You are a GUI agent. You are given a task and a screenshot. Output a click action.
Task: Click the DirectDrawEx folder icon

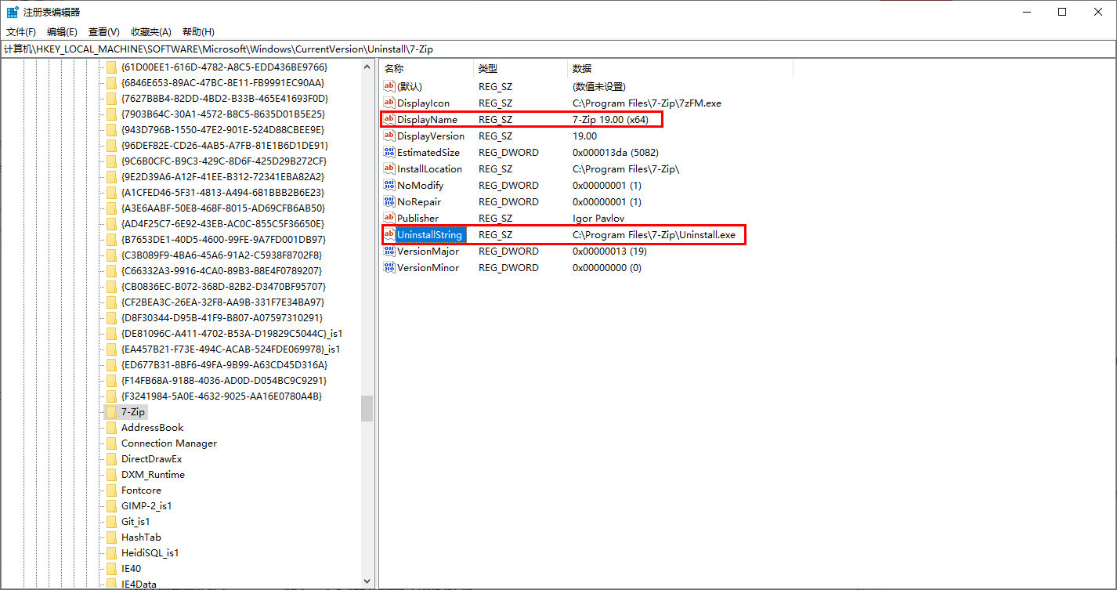[111, 458]
